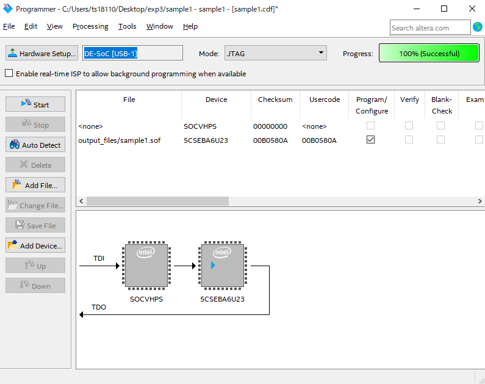Viewport: 485px width, 384px height.
Task: Open the View menu
Action: coord(55,26)
